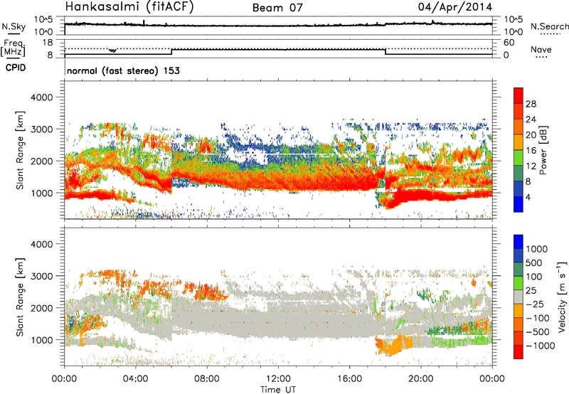Click the 08:00 time axis label

pyautogui.click(x=207, y=379)
